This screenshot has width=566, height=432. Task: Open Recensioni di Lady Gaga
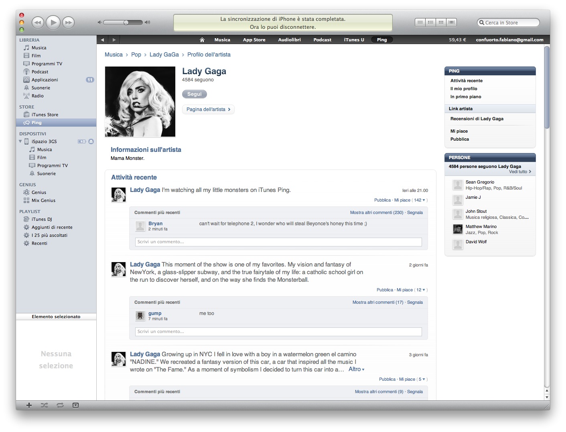point(477,119)
